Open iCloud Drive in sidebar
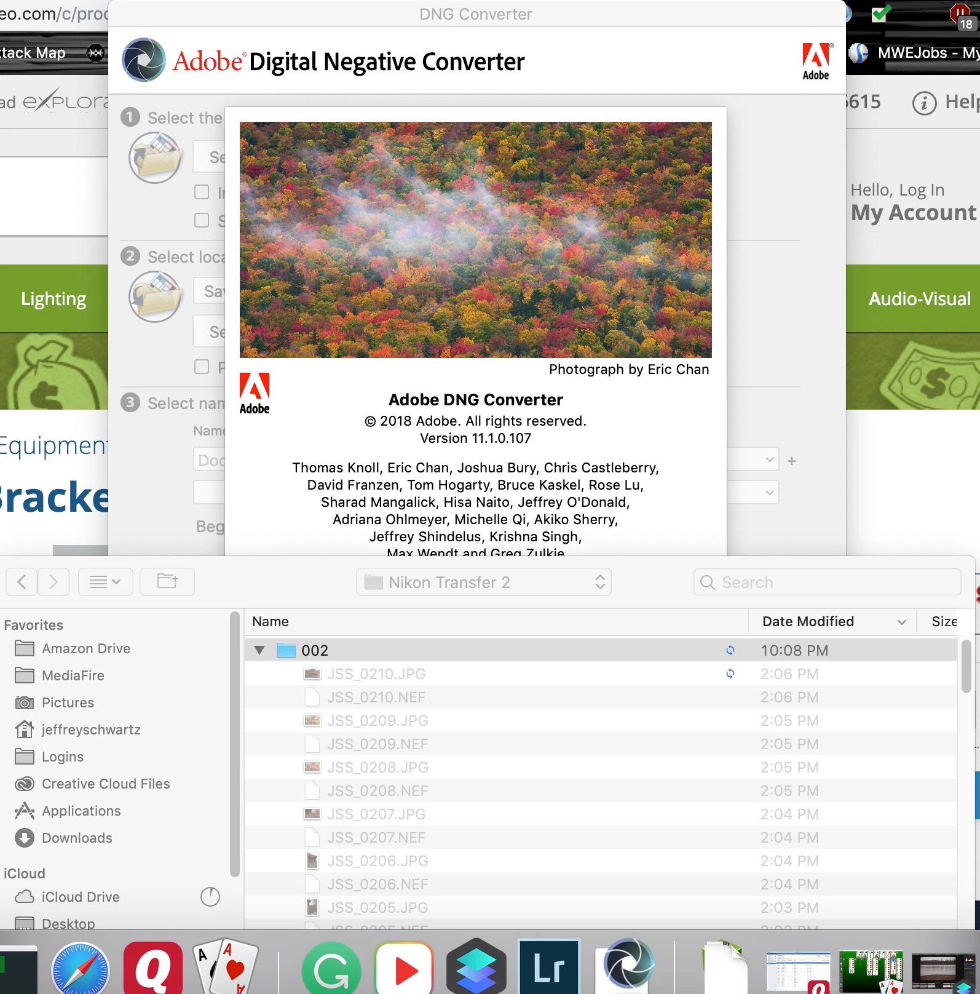980x994 pixels. [x=81, y=897]
